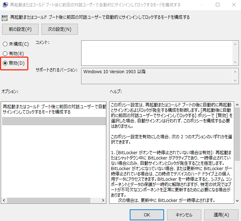Viewport: 241px width, 221px height.
Task: Click the comment box scroll up arrow
Action: (x=236, y=43)
